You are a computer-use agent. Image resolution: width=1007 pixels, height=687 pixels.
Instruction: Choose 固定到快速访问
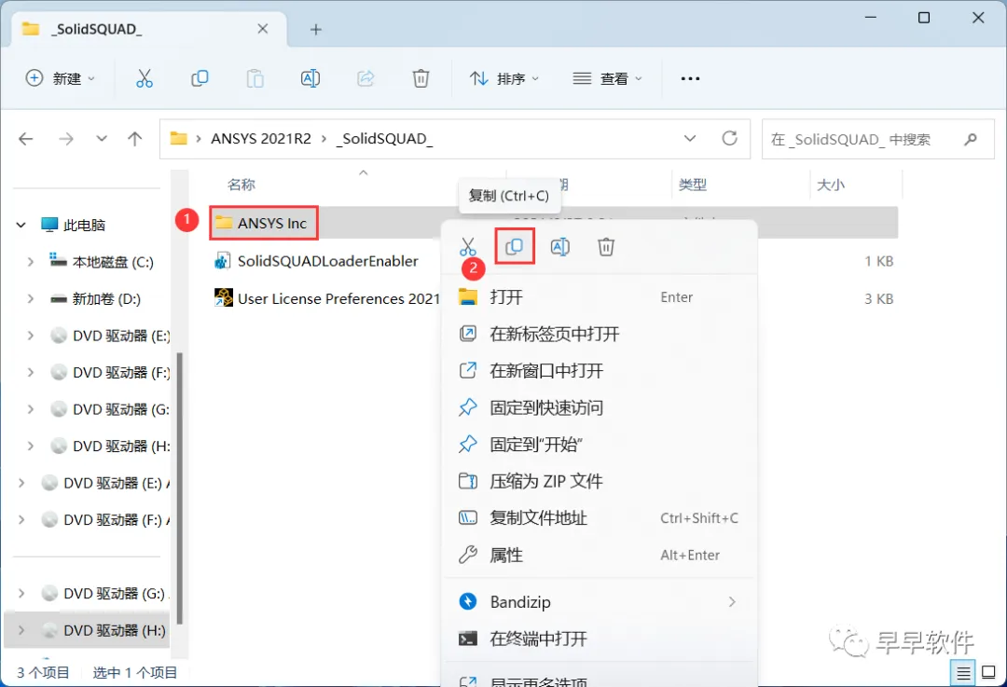600,407
